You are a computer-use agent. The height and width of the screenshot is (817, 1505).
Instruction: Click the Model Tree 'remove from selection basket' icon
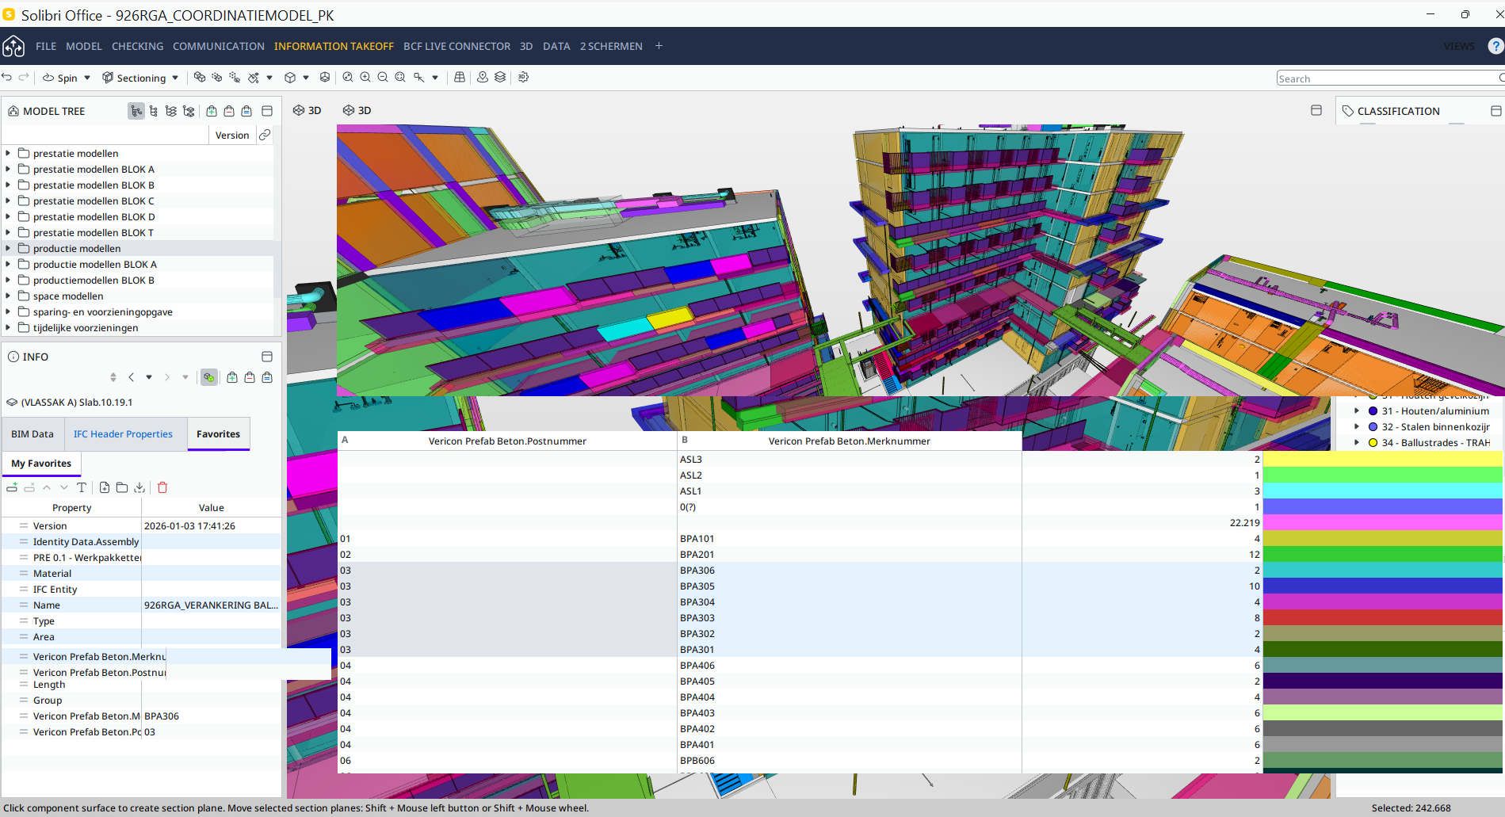point(229,112)
